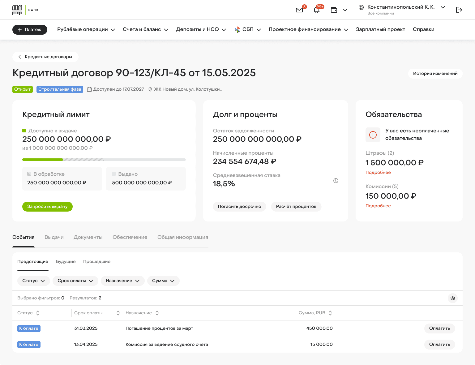Sort by Статус column arrows
The image size is (475, 365).
click(x=38, y=313)
